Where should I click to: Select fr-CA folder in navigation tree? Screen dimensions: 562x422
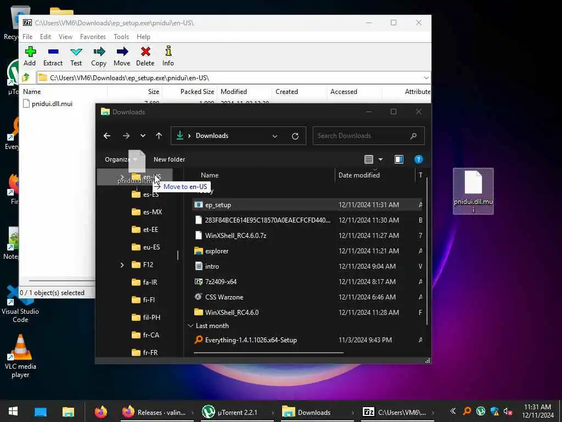pyautogui.click(x=145, y=335)
